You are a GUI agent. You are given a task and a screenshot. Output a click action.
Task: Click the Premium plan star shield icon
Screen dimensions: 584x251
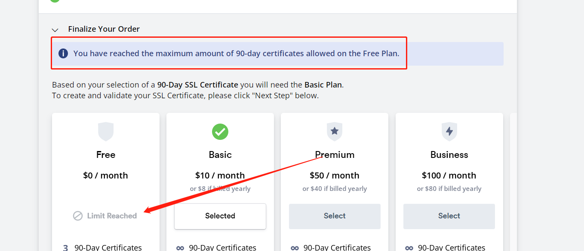pos(335,131)
